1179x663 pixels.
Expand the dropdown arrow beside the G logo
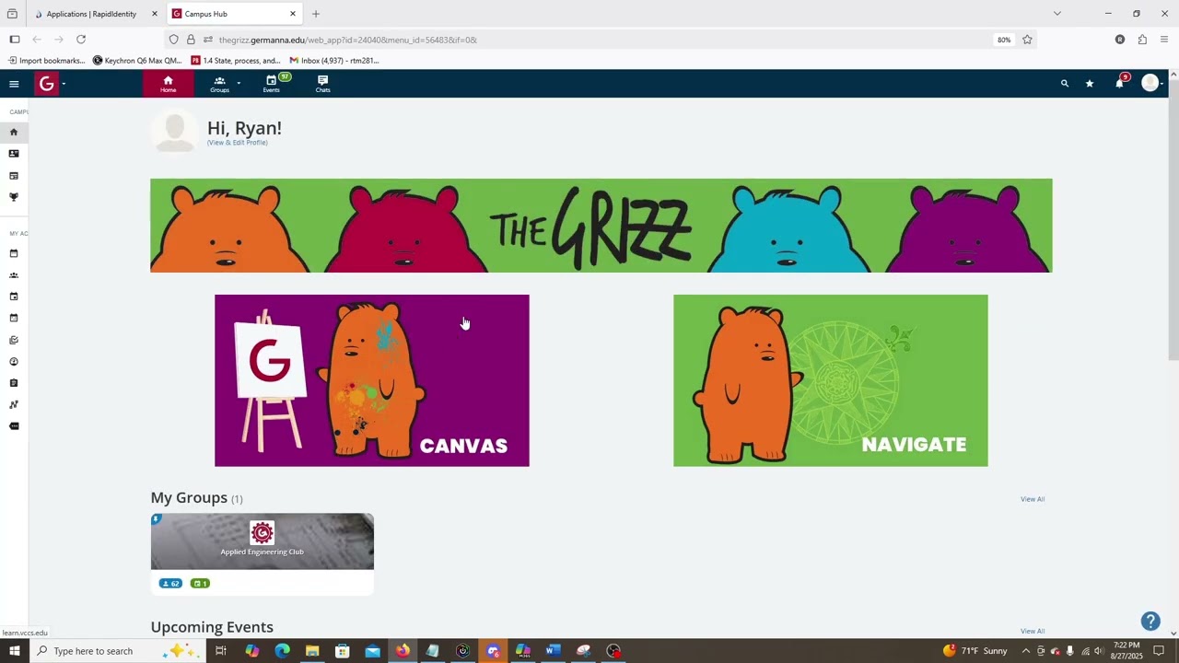click(x=64, y=85)
